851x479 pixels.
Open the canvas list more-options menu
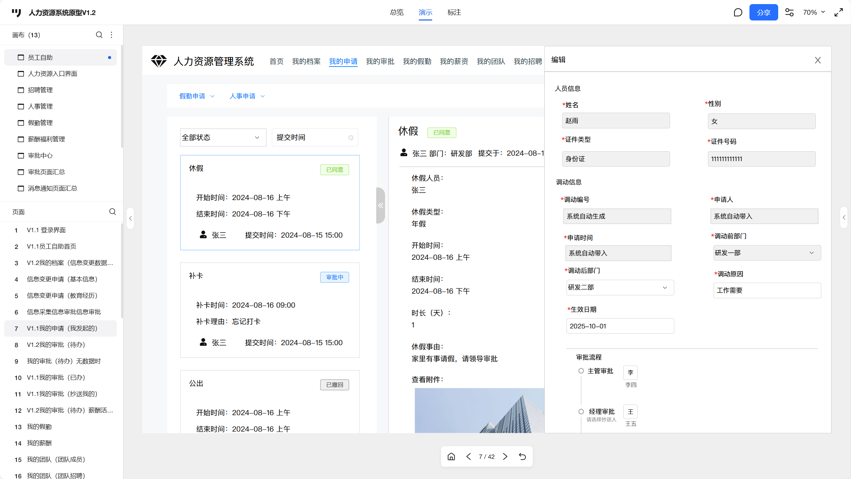pyautogui.click(x=111, y=35)
